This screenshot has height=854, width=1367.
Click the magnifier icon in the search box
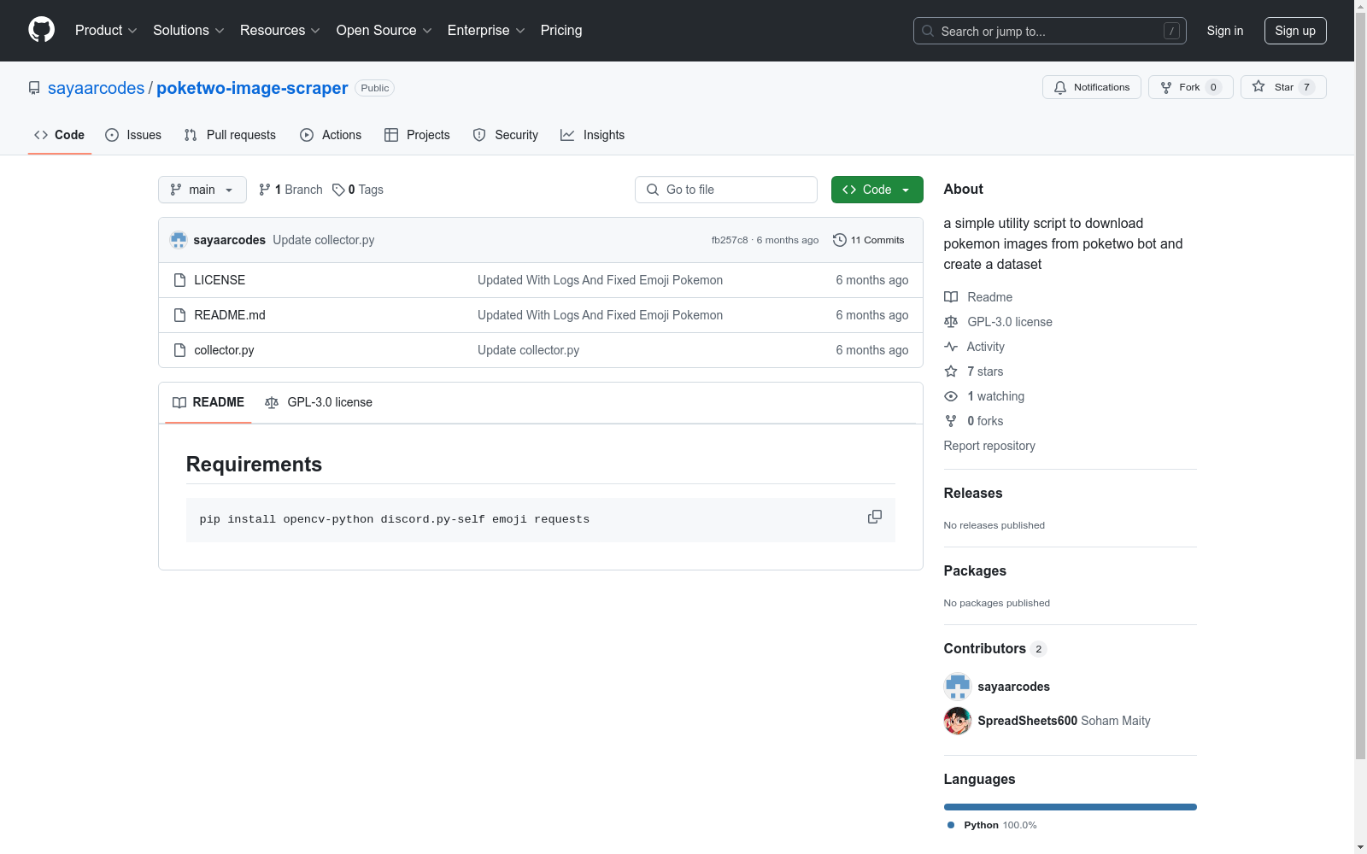point(928,31)
